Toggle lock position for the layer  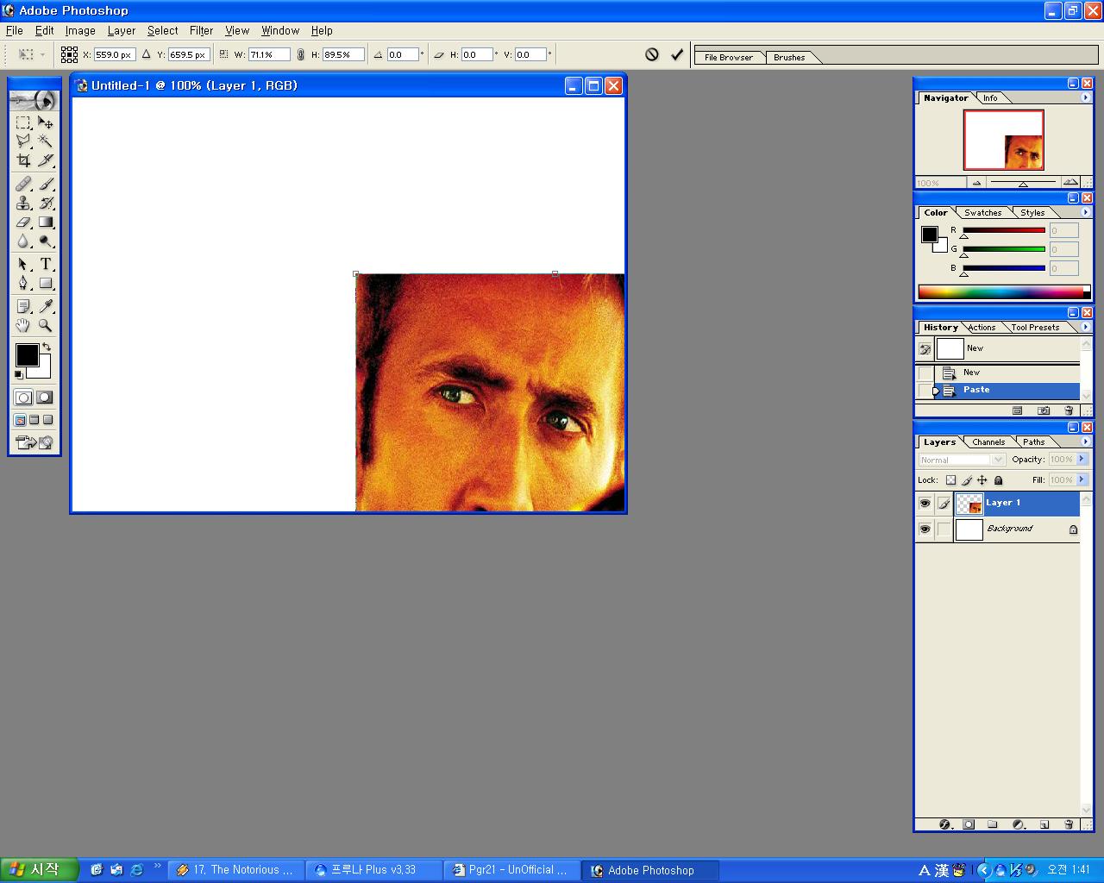coord(982,480)
